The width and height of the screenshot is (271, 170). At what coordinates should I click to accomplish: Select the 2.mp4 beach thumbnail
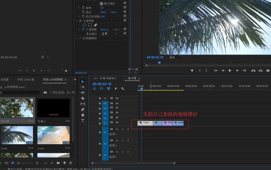54,135
